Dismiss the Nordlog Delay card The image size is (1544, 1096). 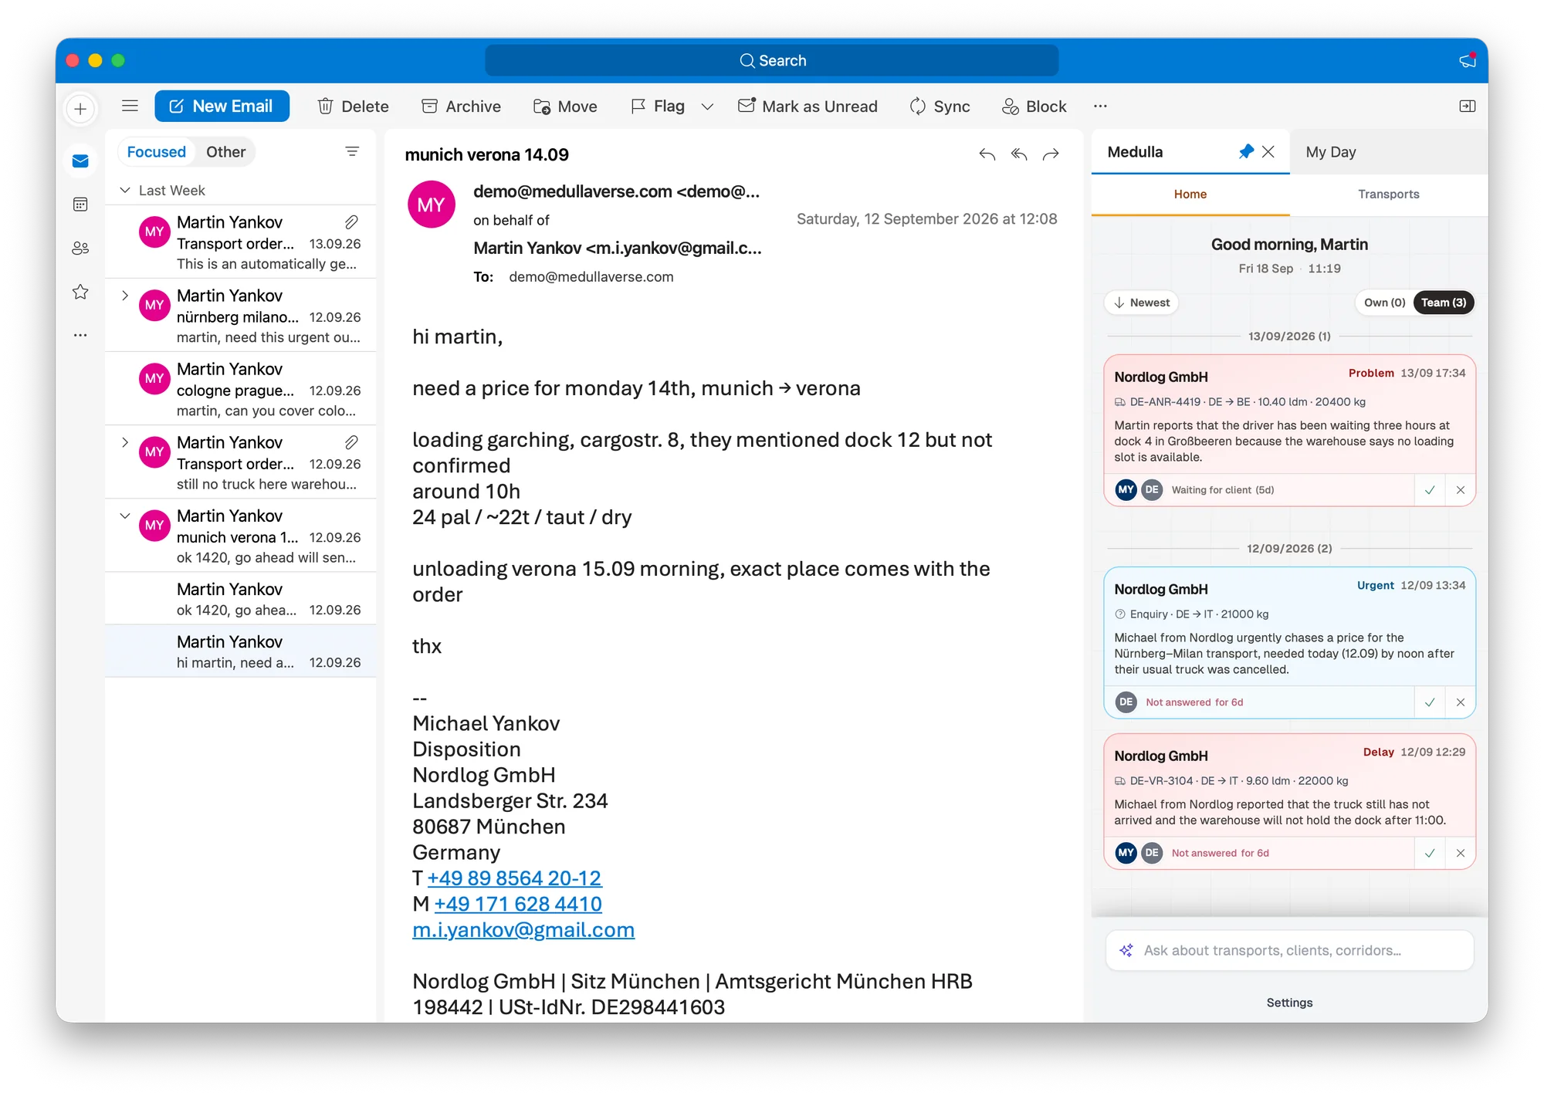click(1461, 853)
